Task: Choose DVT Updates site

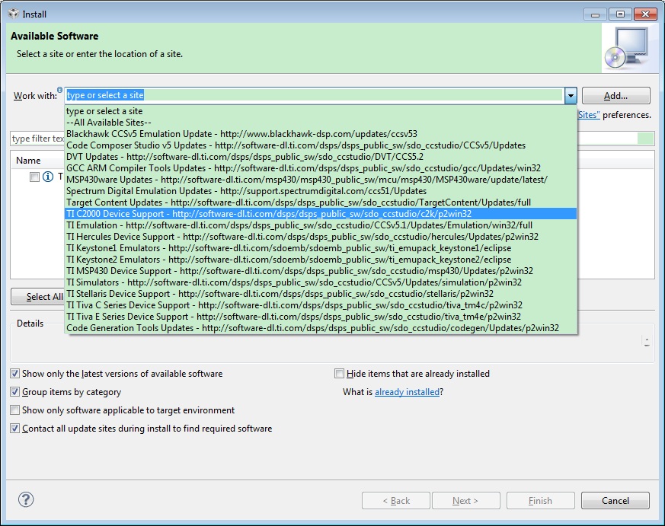Action: [321, 157]
